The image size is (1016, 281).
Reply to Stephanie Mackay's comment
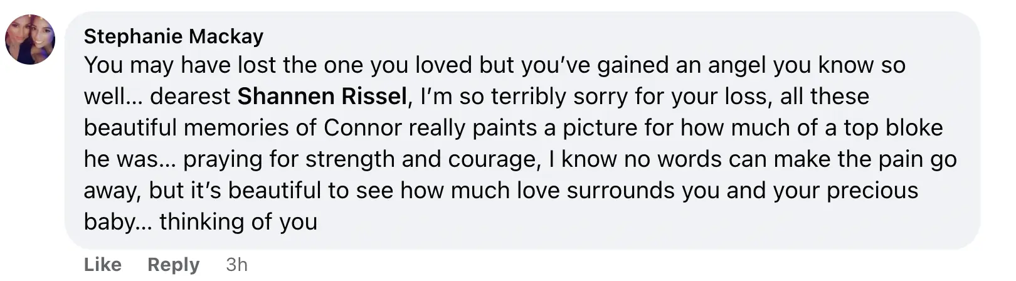click(x=173, y=265)
